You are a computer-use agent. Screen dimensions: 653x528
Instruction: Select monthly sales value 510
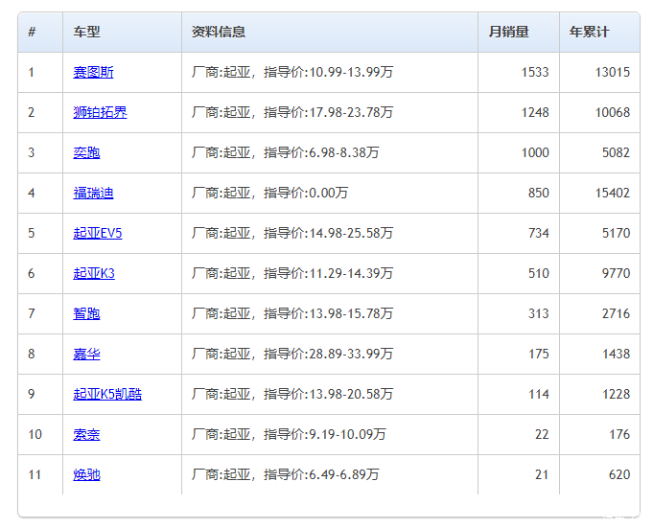[x=539, y=273]
